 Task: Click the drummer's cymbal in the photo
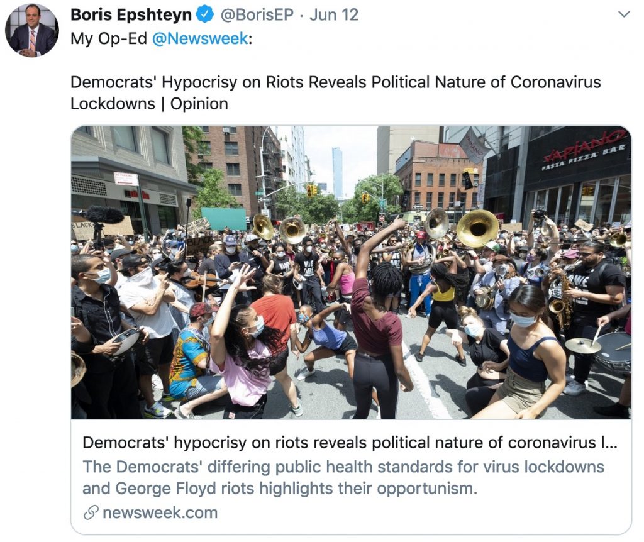(583, 346)
